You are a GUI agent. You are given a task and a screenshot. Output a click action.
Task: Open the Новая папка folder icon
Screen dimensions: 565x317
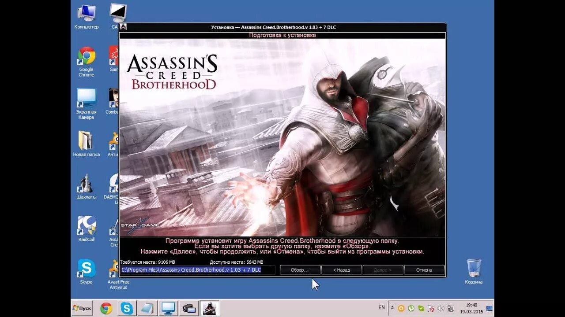87,144
